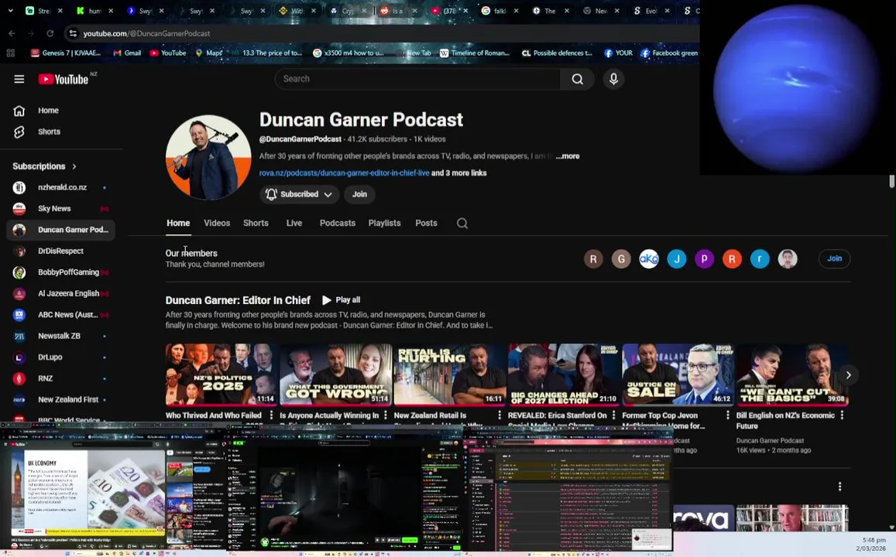
Task: Click grey member avatar 'G'
Action: [621, 259]
